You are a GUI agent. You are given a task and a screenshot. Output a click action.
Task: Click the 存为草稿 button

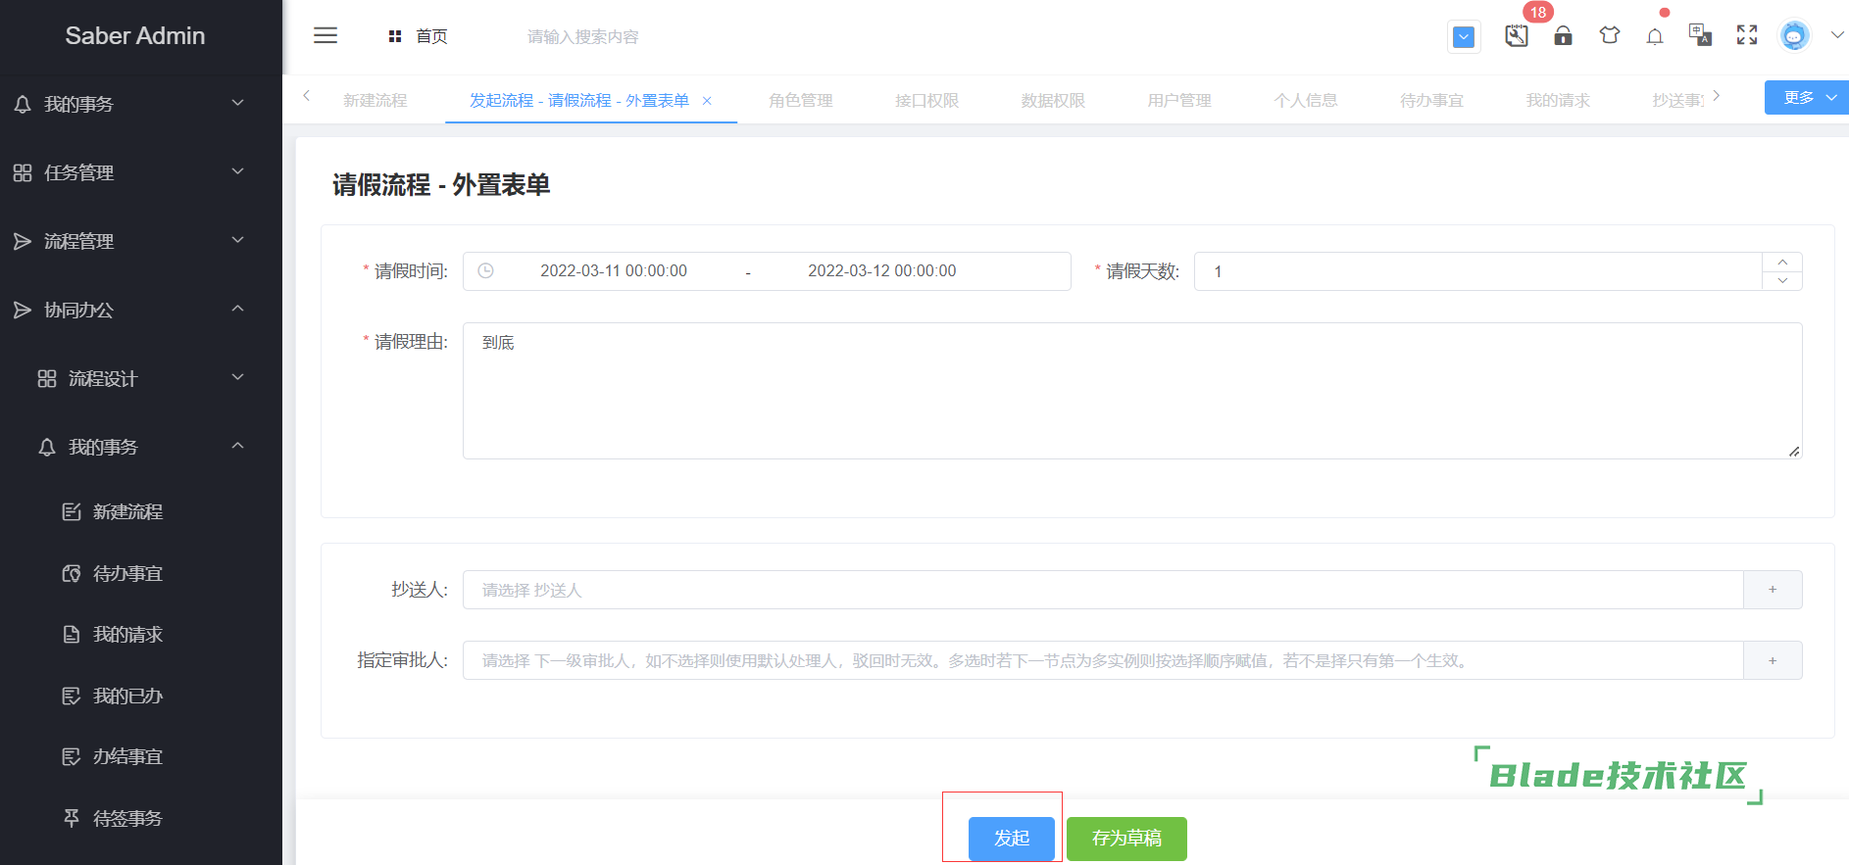pyautogui.click(x=1126, y=839)
